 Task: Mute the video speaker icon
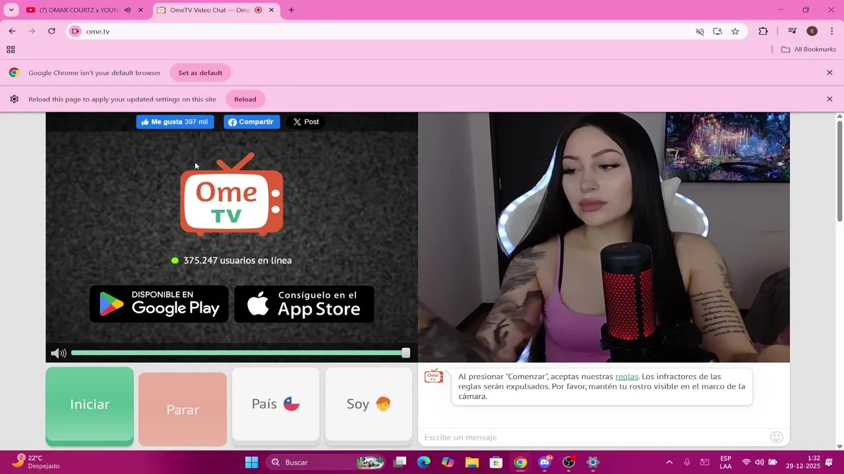click(58, 354)
